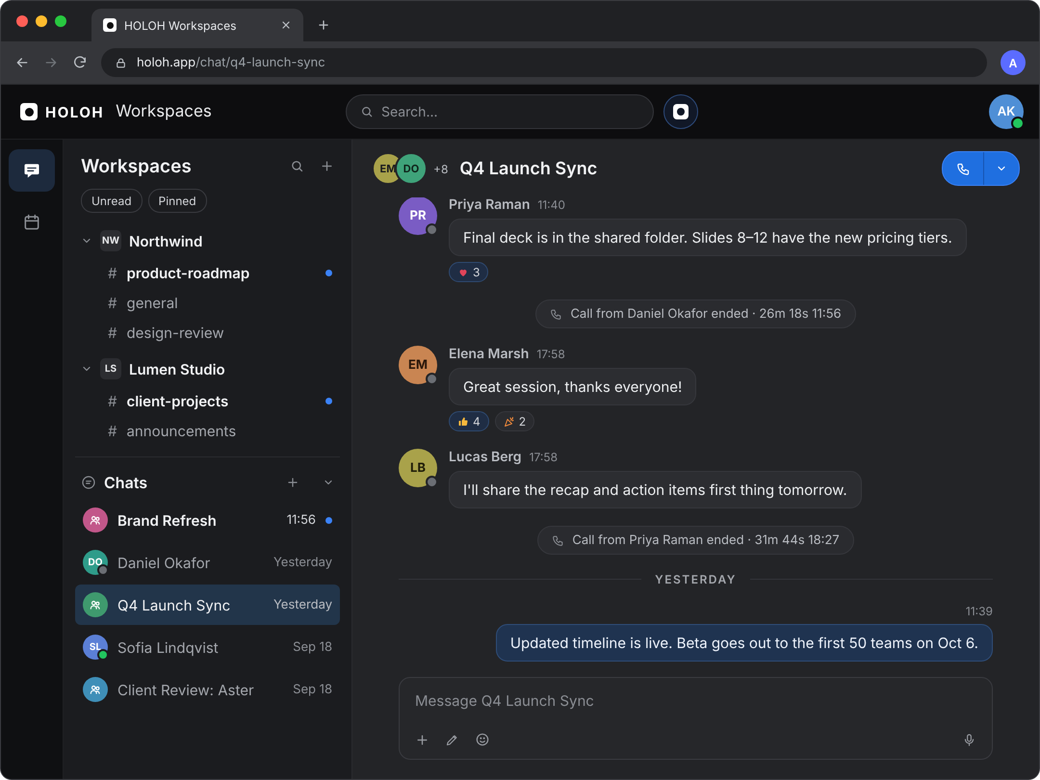Image resolution: width=1040 pixels, height=780 pixels.
Task: Toggle the Unread filter chip
Action: (x=112, y=201)
